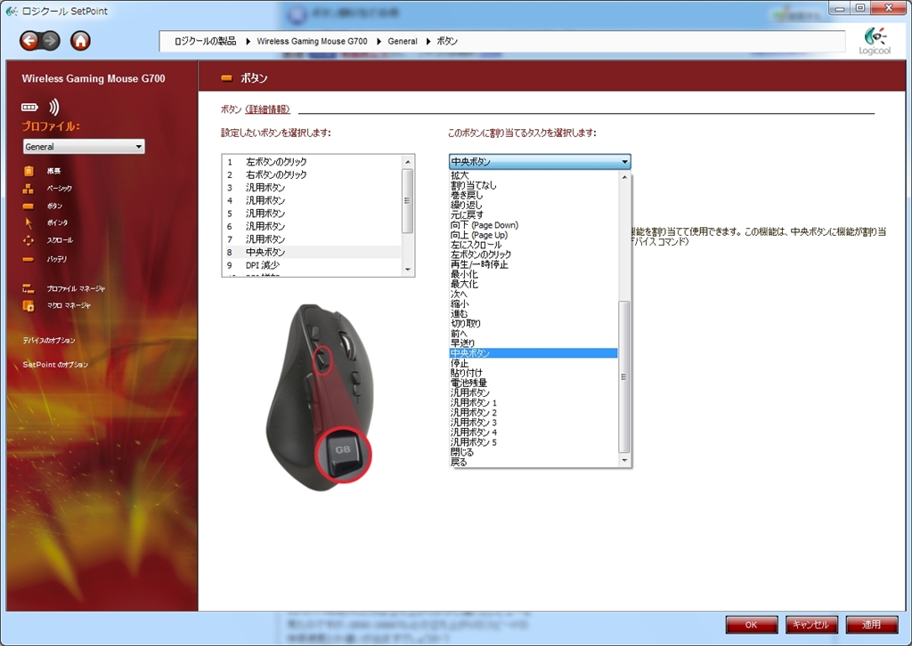Select row 3 汎用ボタン in button list
This screenshot has width=912, height=646.
click(x=313, y=187)
